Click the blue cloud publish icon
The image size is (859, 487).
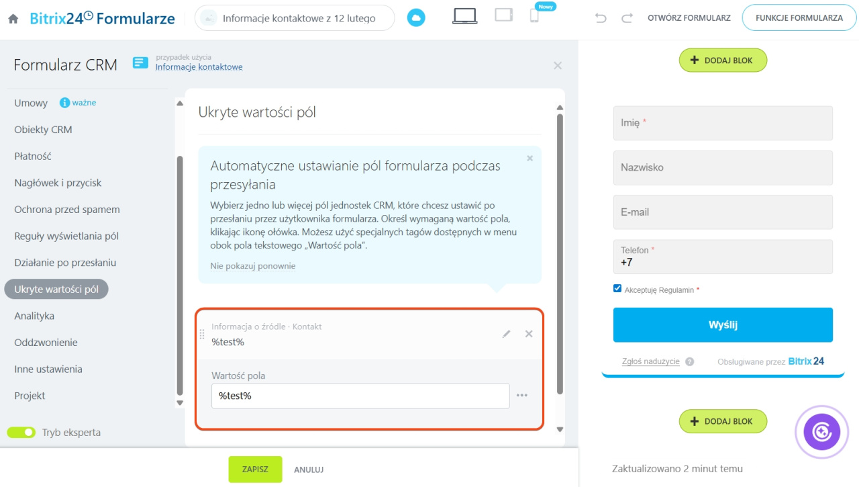(x=416, y=18)
